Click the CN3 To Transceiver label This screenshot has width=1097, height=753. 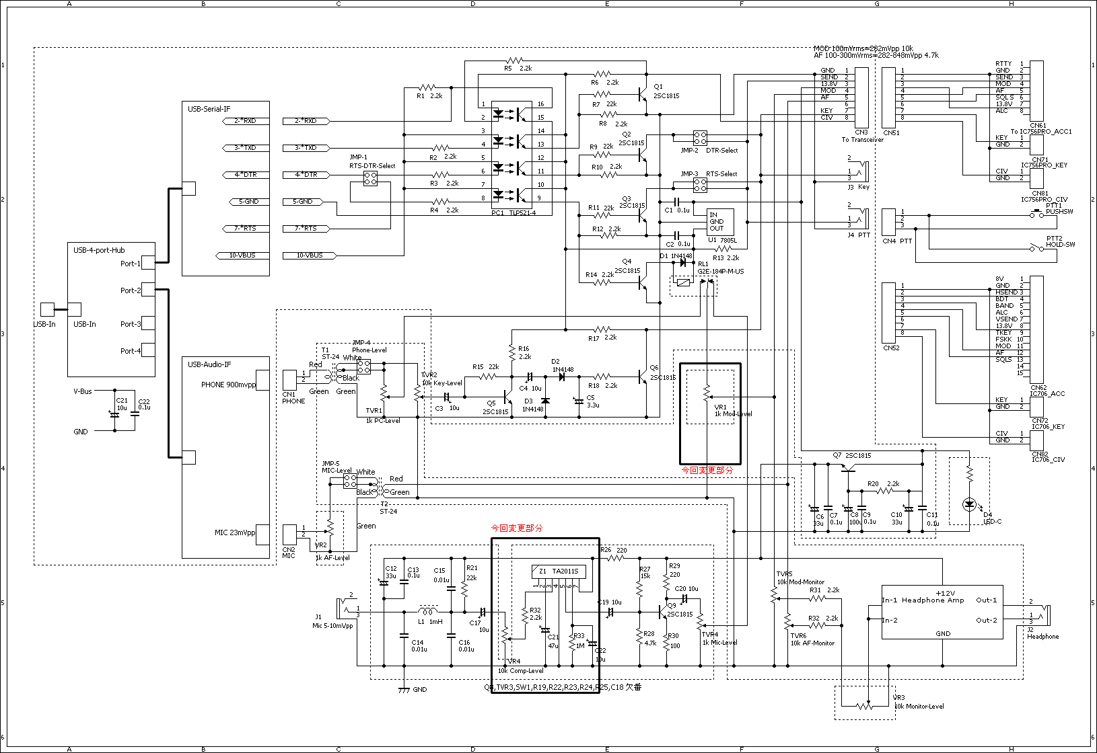coord(862,136)
